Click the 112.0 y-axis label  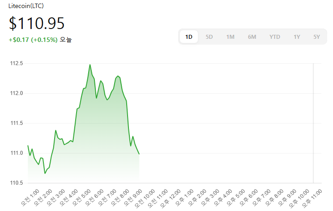(x=17, y=93)
